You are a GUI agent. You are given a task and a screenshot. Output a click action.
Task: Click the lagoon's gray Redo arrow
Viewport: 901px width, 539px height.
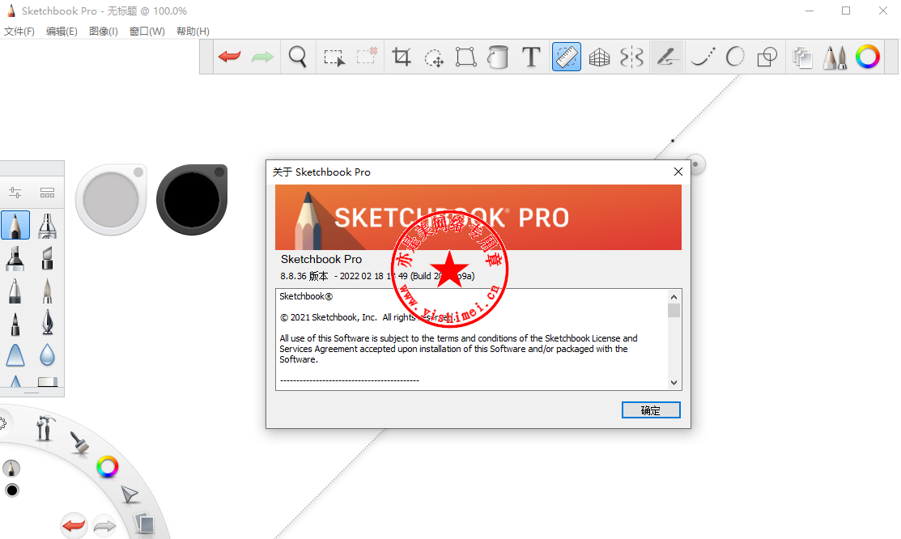[x=104, y=525]
